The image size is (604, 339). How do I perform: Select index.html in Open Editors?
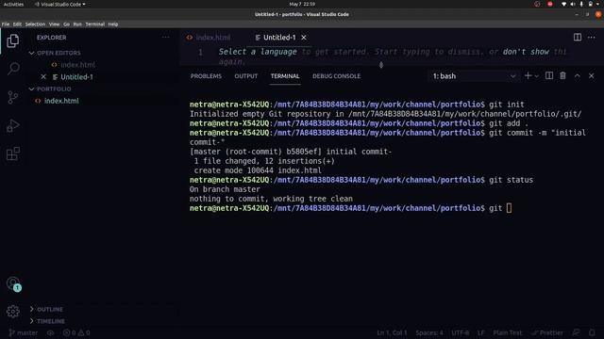tap(77, 65)
